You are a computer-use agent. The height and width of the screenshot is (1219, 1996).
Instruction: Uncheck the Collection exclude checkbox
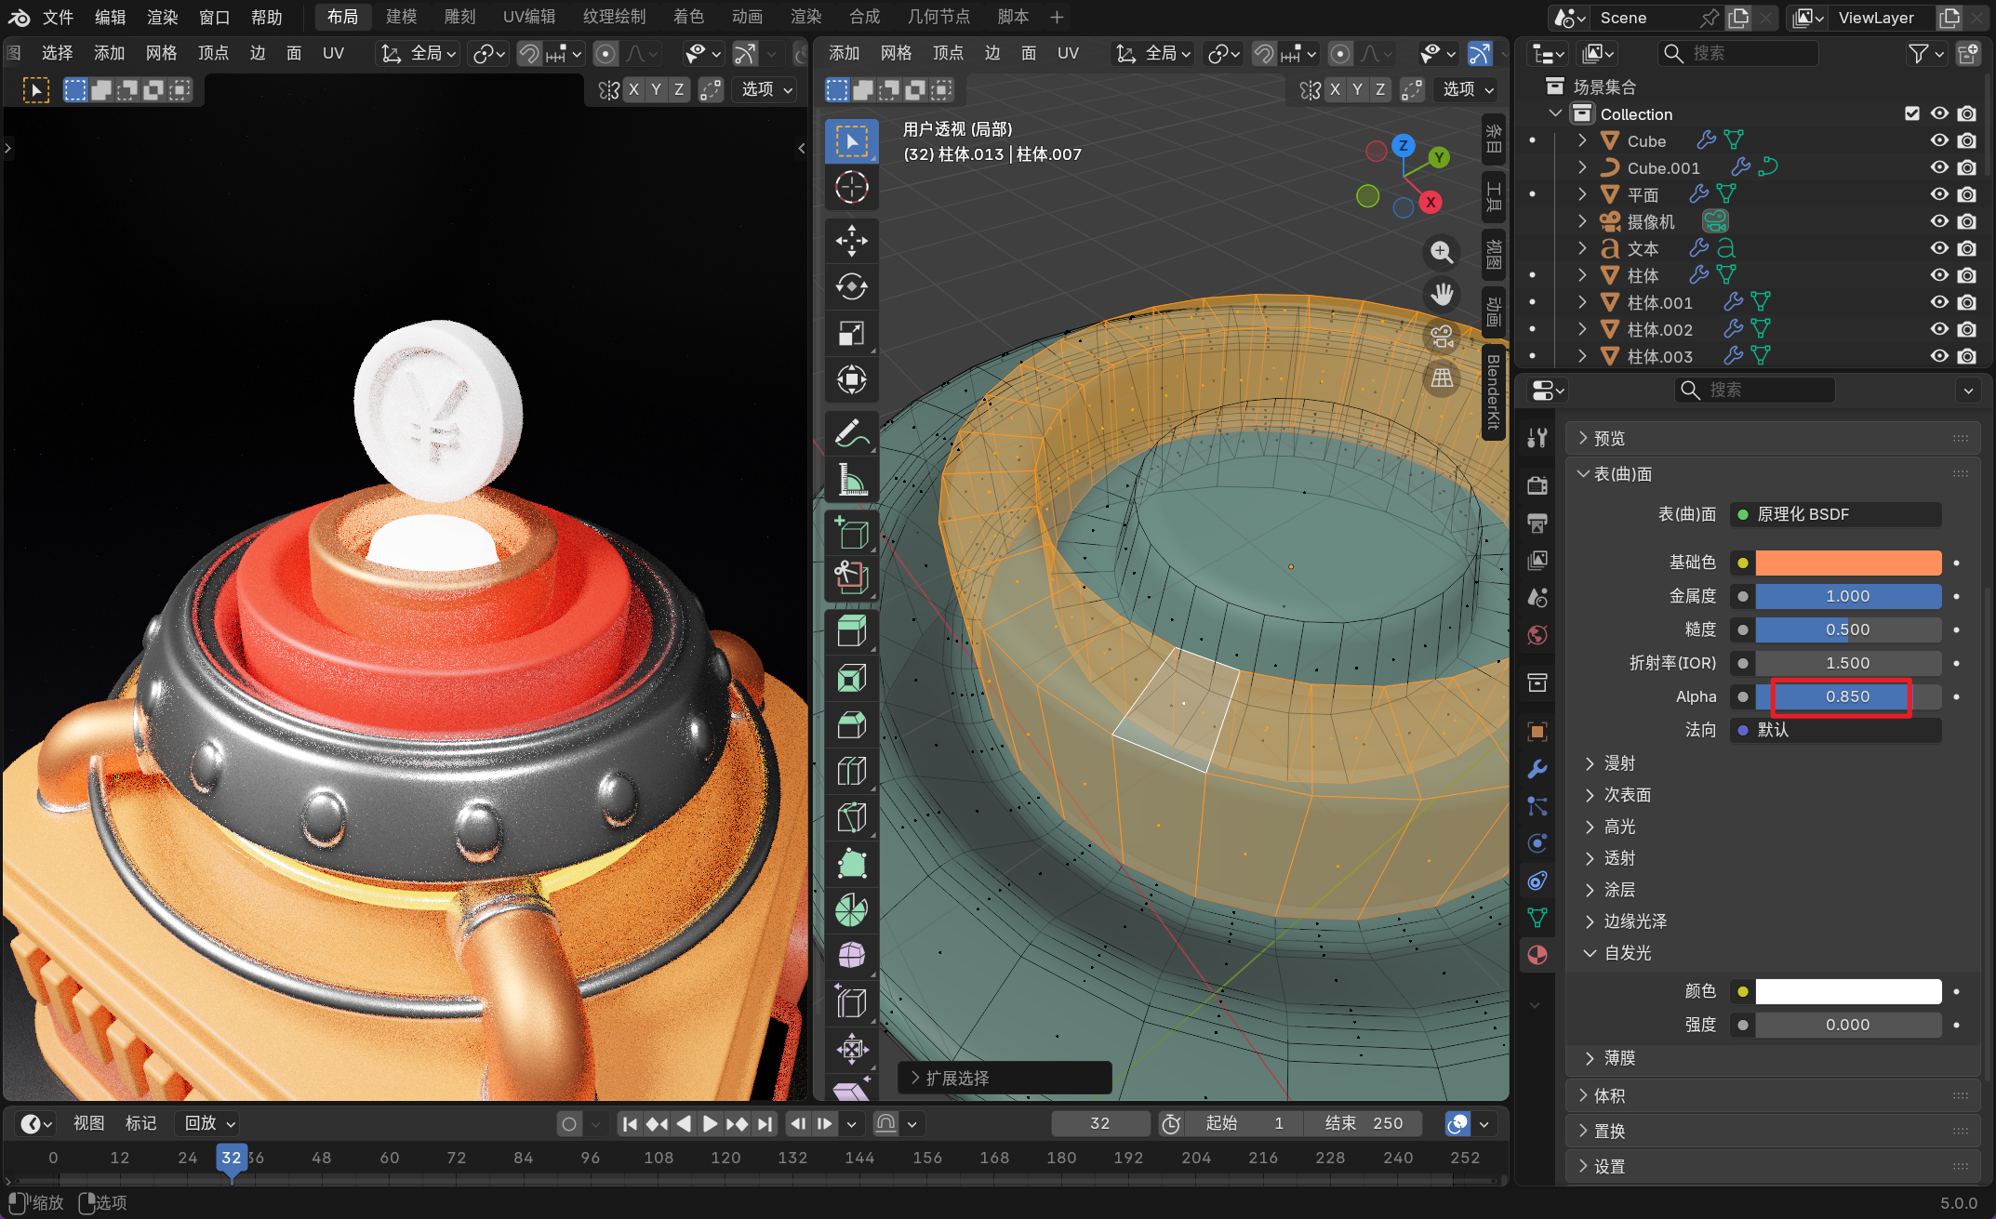[1912, 113]
